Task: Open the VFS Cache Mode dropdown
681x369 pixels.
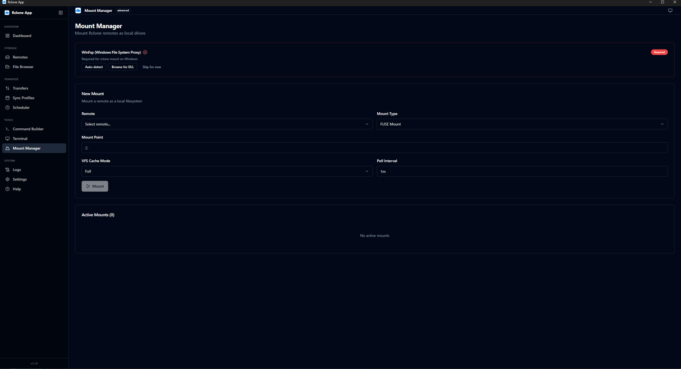Action: (x=227, y=171)
